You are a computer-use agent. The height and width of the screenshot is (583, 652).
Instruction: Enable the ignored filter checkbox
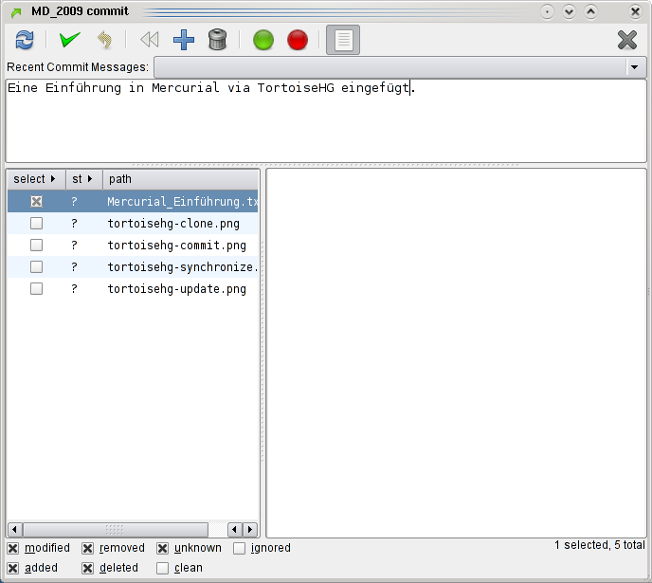[240, 548]
